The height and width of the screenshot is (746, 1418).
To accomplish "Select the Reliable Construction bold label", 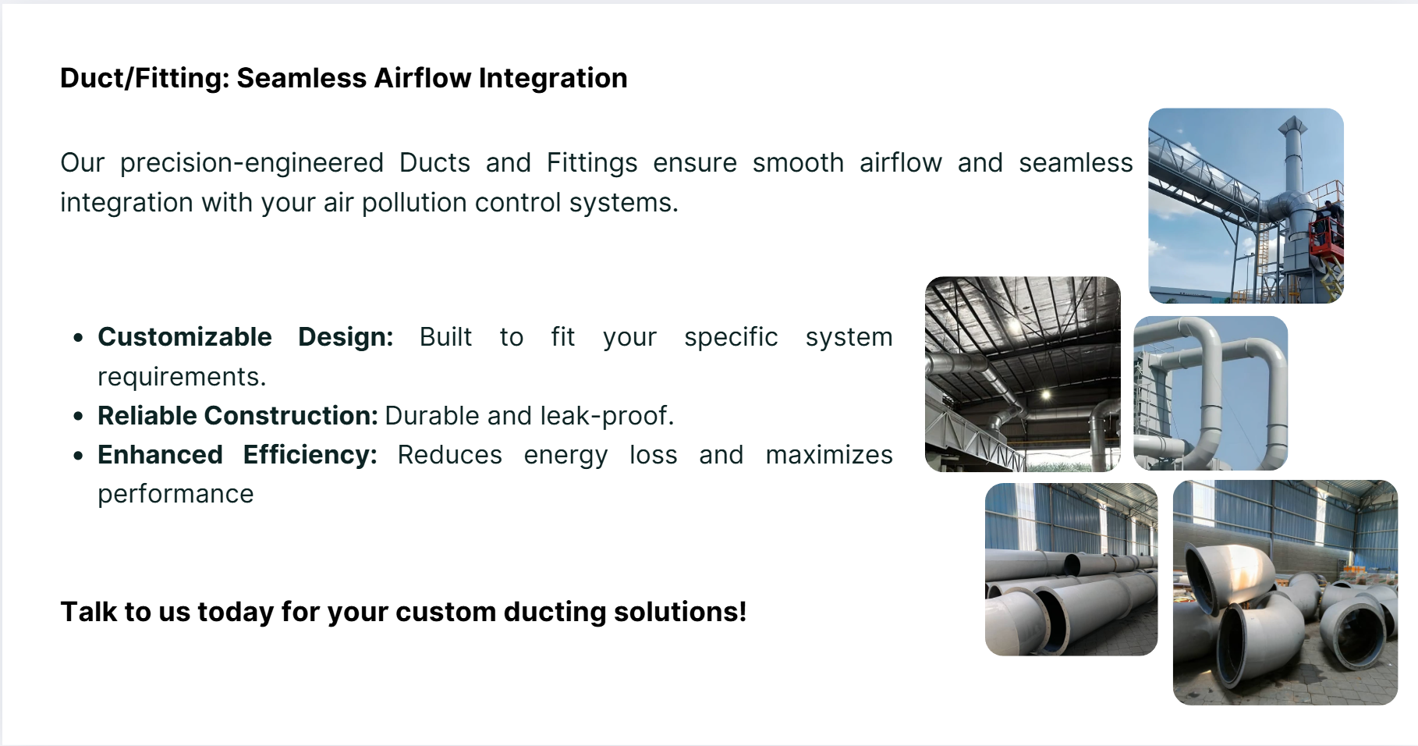I will pyautogui.click(x=238, y=416).
